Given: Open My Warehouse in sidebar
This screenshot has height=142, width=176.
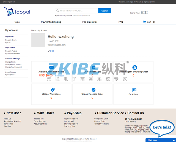Looking at the screenshot, I should pyautogui.click(x=10, y=75).
